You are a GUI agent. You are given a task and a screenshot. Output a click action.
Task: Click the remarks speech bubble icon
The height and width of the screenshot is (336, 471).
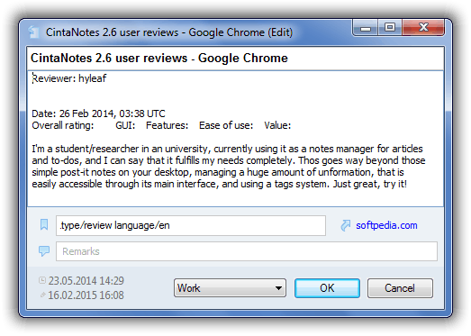[44, 251]
